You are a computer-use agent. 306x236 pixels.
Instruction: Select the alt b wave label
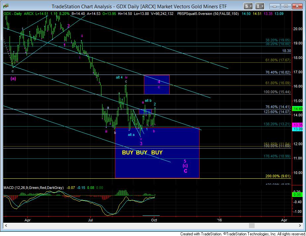click(x=148, y=101)
